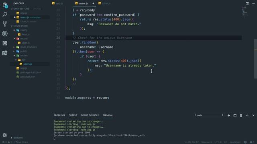Click line and column indicator in status bar
This screenshot has width=257, height=144.
(x=192, y=142)
